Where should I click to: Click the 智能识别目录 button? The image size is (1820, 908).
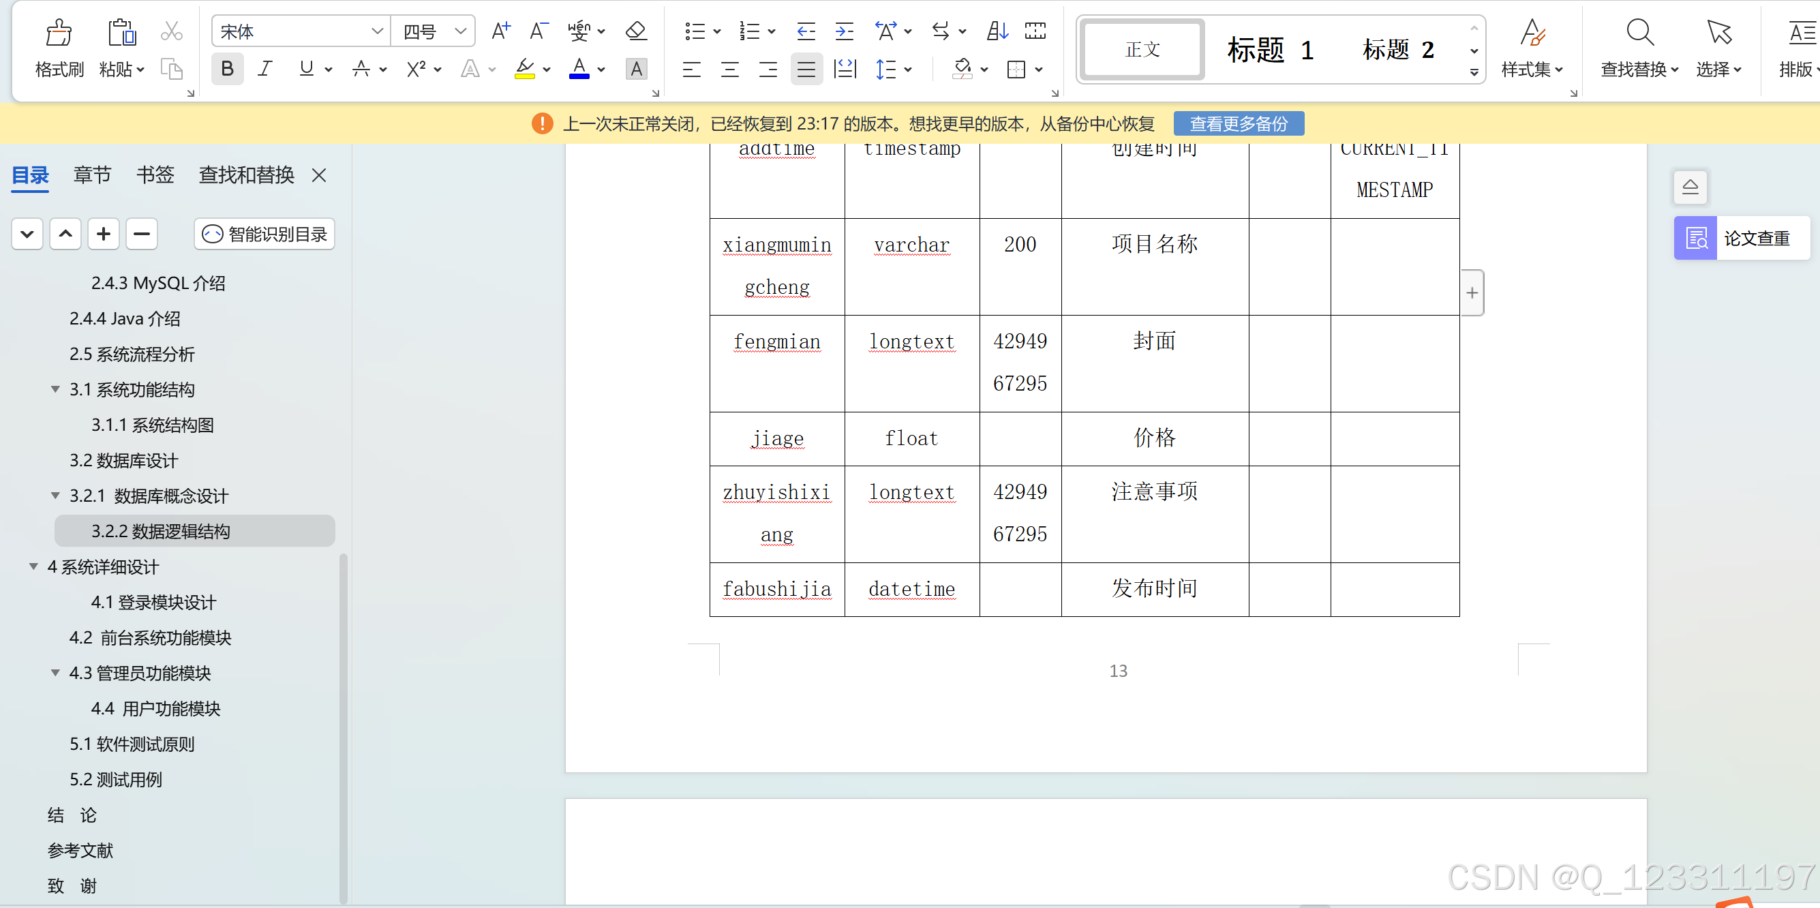click(264, 234)
